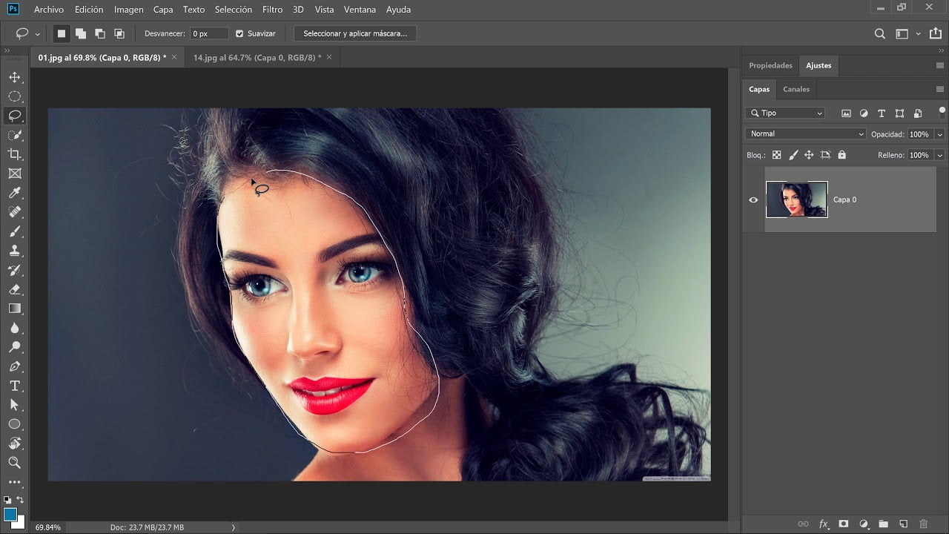Screen dimensions: 949x534
Task: Open the Opacidad percentage dropdown
Action: pos(940,133)
